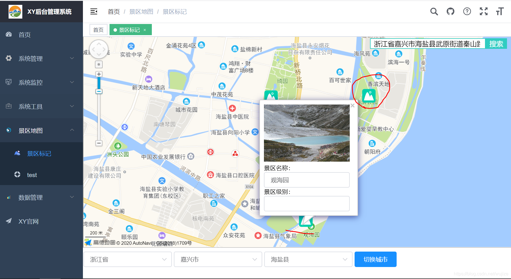
Task: Click the 盐棉新村 residence map icon
Action: 235,49
